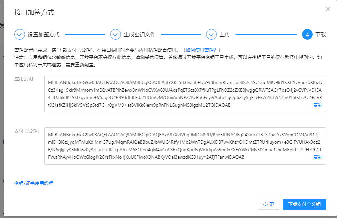Click the checkmark icon for 生成密钥文件 step

click(116, 34)
